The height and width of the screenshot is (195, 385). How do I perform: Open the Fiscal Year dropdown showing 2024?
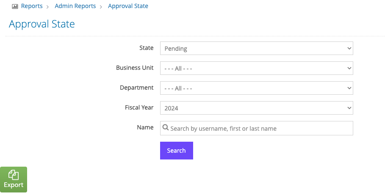click(257, 108)
